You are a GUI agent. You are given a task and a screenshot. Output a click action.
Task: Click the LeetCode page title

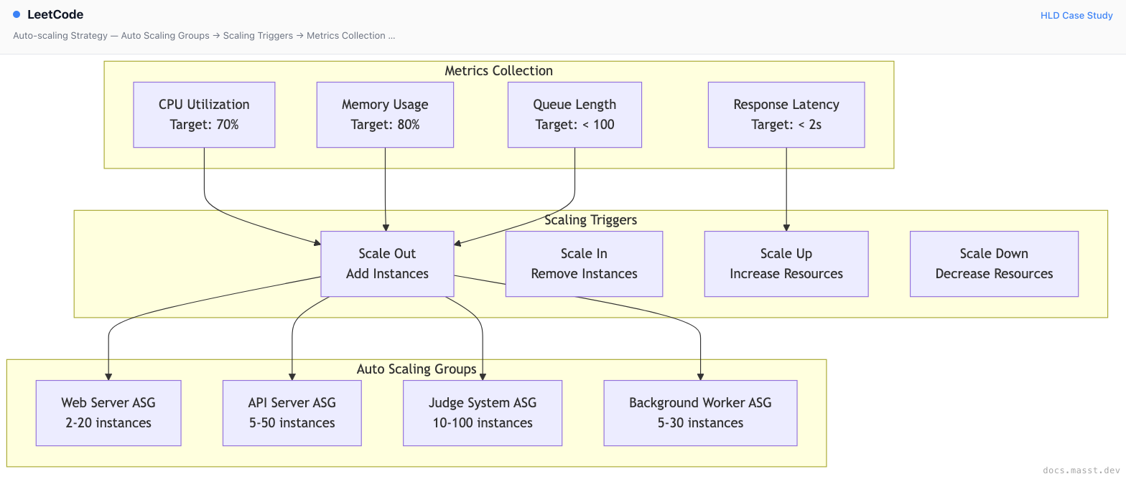click(55, 14)
